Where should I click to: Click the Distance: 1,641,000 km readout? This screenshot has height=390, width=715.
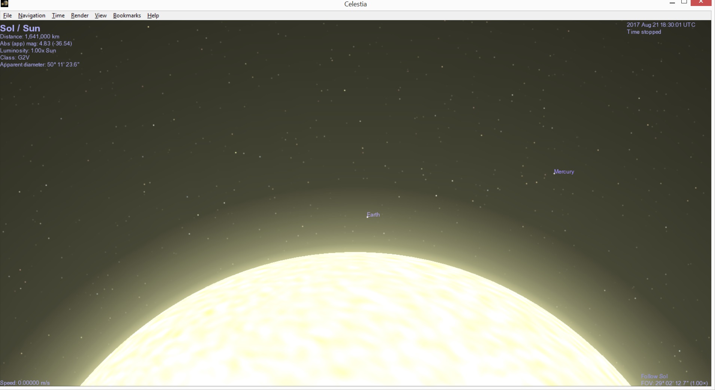tap(30, 36)
